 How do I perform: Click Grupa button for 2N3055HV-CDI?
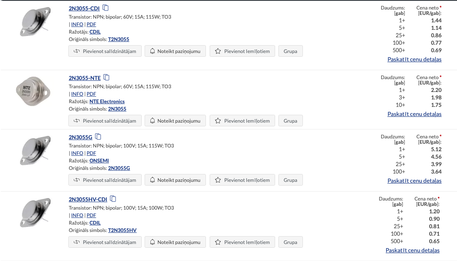[290, 242]
